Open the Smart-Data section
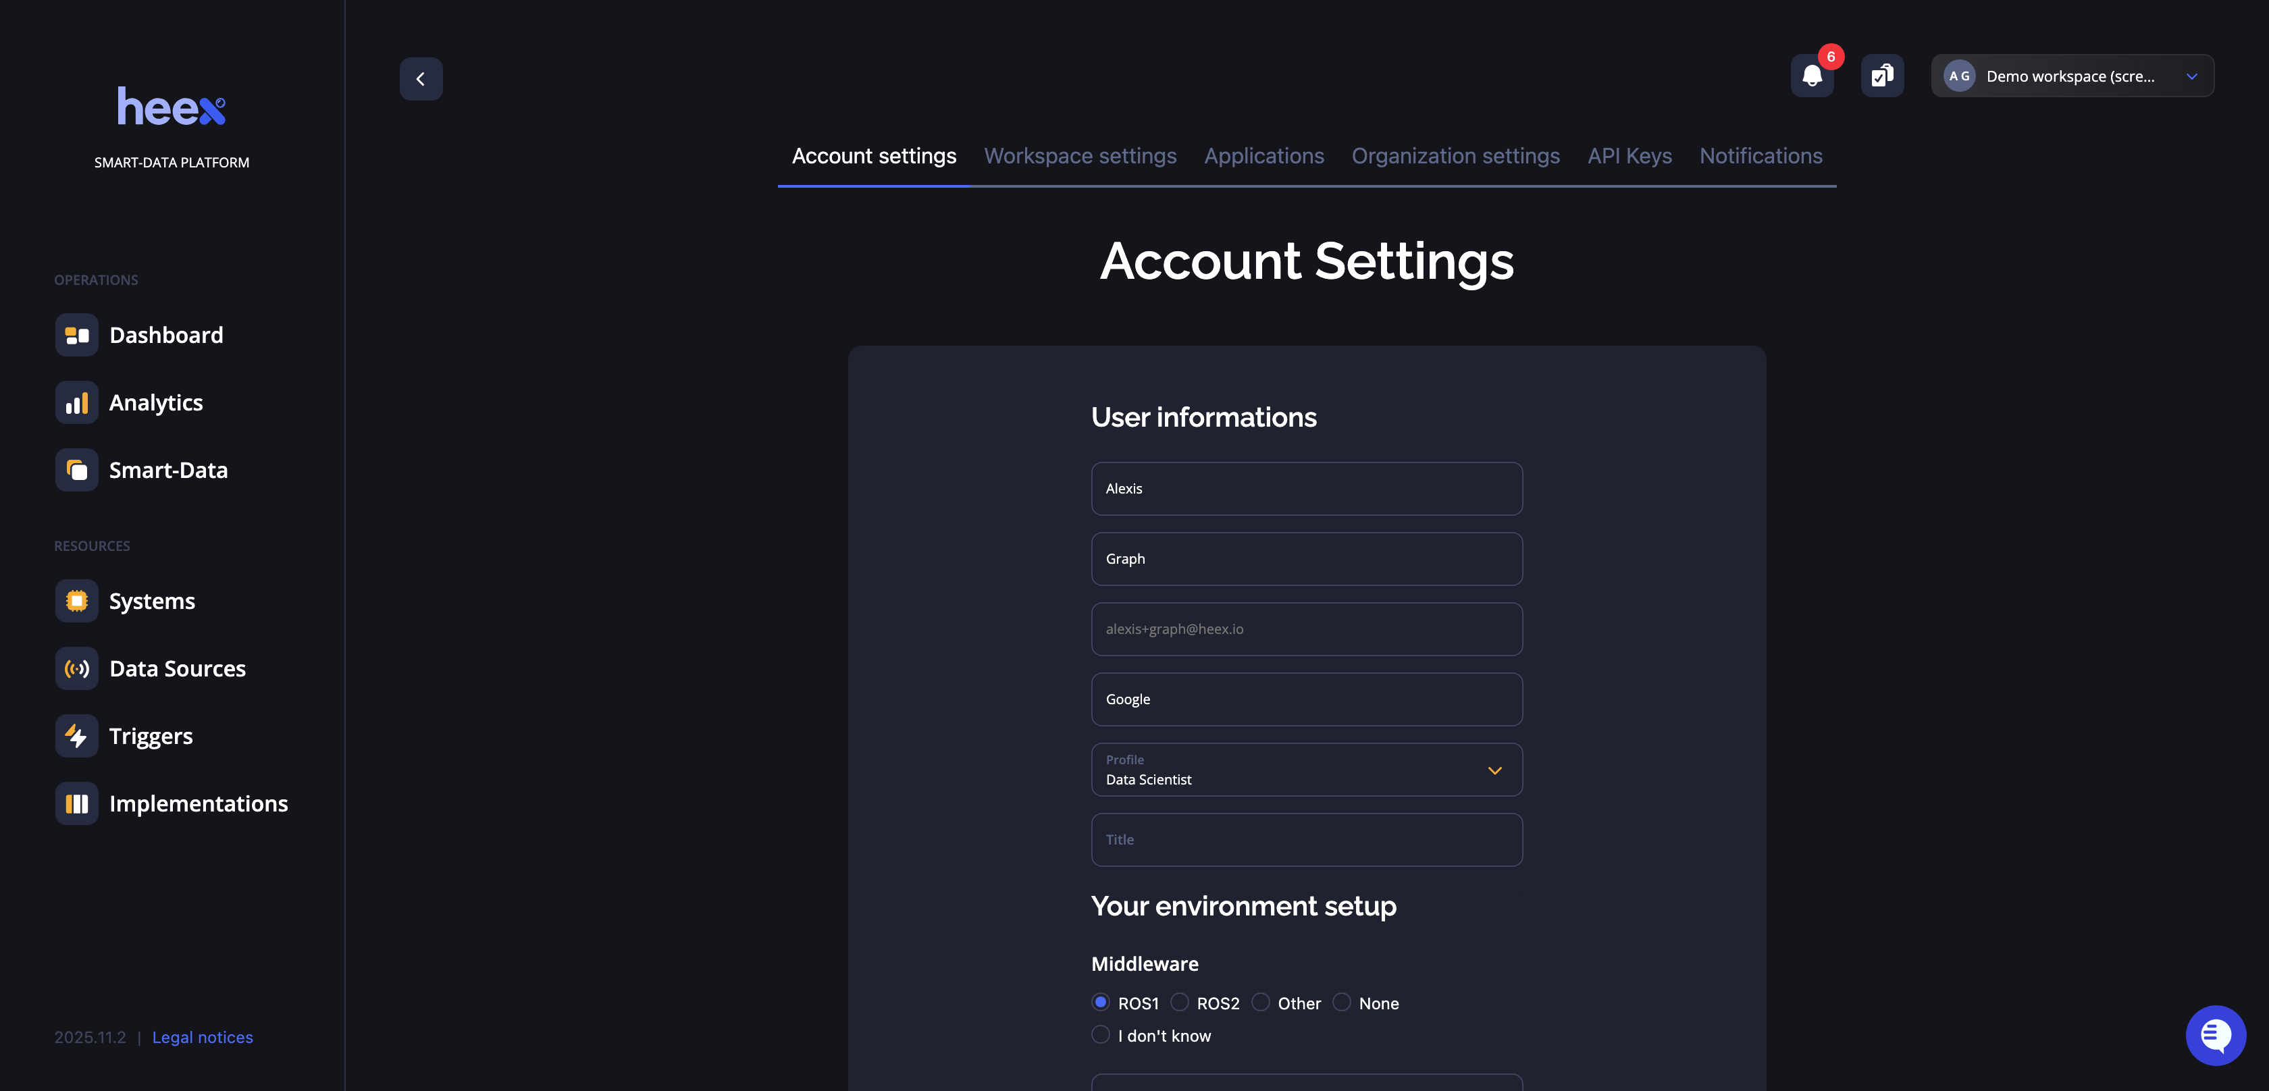 pyautogui.click(x=168, y=469)
